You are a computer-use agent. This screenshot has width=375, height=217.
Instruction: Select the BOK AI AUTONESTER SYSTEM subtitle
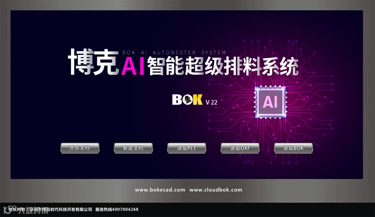174,53
